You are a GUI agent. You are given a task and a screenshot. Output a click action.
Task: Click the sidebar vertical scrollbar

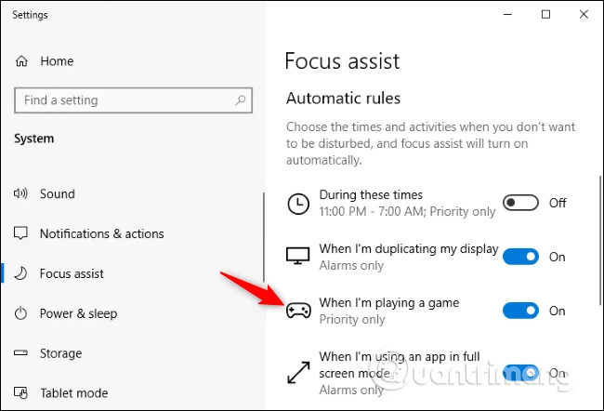(x=264, y=237)
